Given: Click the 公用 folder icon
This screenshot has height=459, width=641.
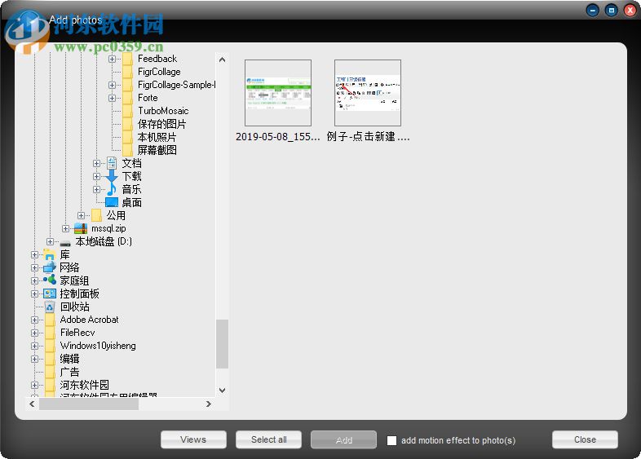Looking at the screenshot, I should pyautogui.click(x=96, y=215).
